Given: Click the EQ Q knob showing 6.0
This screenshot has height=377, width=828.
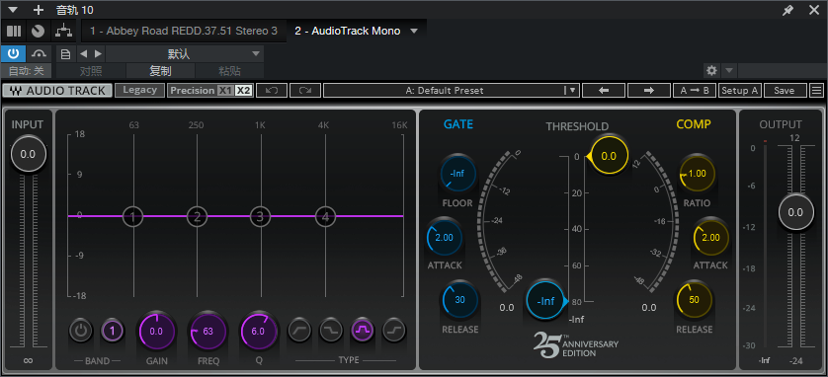Looking at the screenshot, I should [258, 332].
